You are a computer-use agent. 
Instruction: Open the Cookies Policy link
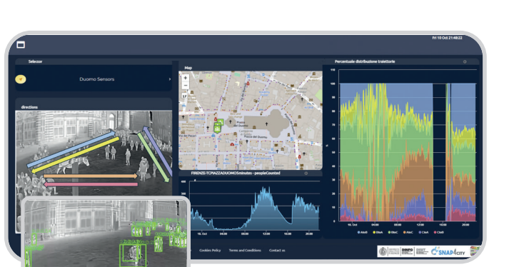pos(210,251)
